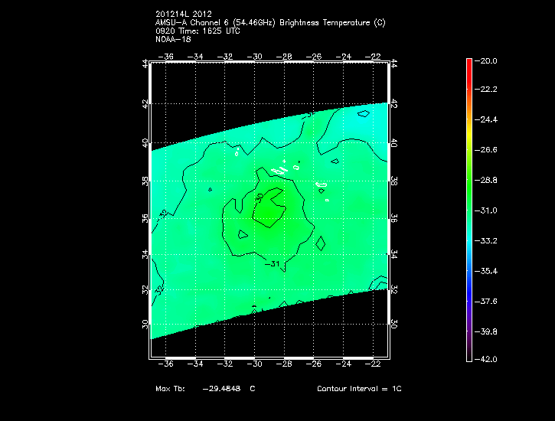Image resolution: width=555 pixels, height=421 pixels.
Task: Click the -20.0 colorbar label
Action: [487, 60]
